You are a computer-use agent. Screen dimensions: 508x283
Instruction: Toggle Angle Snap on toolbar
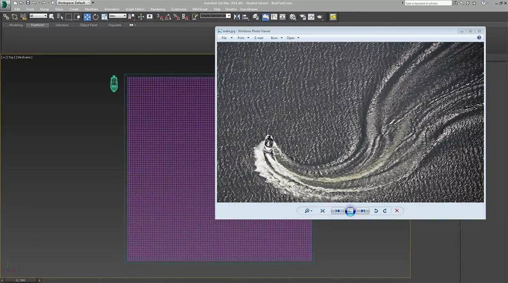pos(168,17)
